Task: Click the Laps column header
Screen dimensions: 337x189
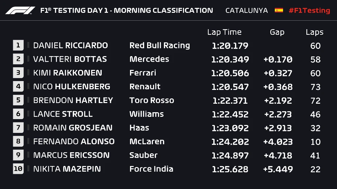Action: tap(314, 32)
